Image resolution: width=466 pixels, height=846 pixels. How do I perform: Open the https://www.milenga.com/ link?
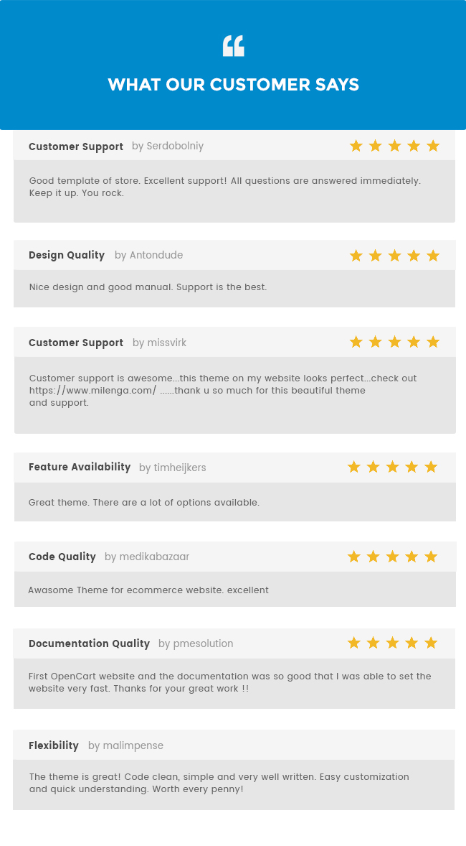click(92, 391)
